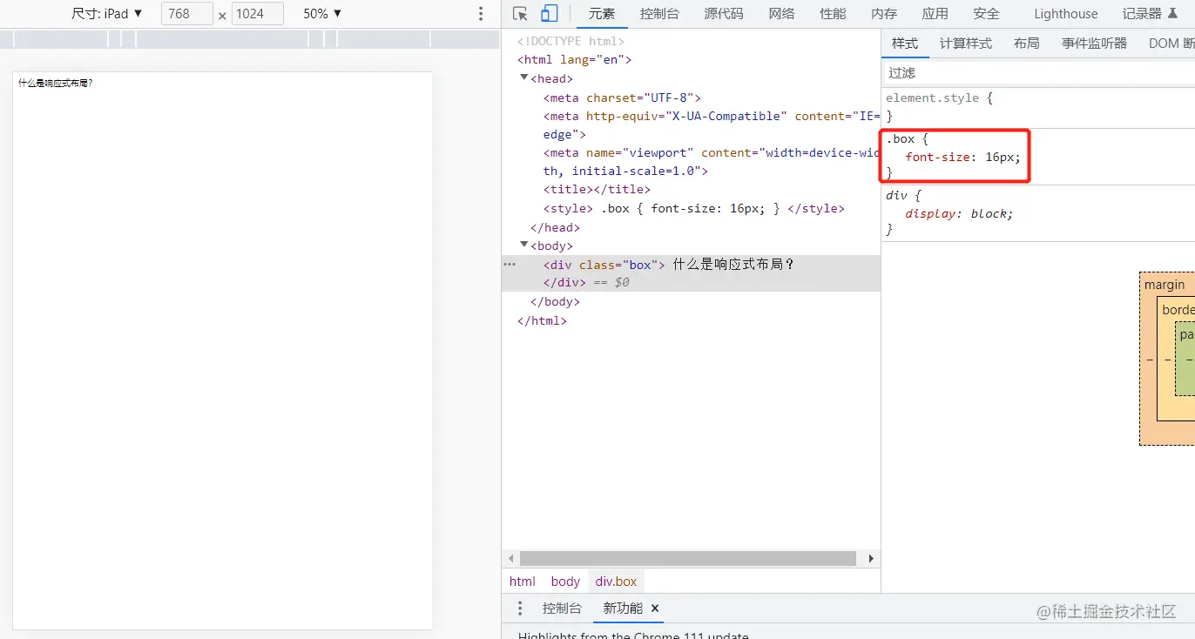This screenshot has height=639, width=1195.
Task: Click the display property in div rule
Action: 930,213
